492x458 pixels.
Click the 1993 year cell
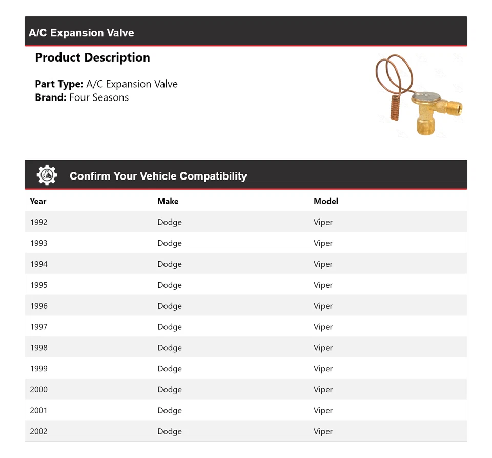(x=39, y=243)
